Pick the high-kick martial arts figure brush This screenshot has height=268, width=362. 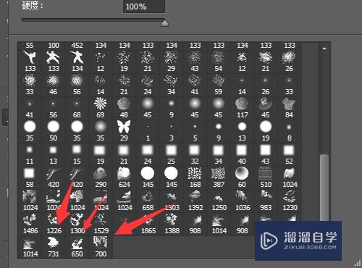pyautogui.click(x=30, y=57)
